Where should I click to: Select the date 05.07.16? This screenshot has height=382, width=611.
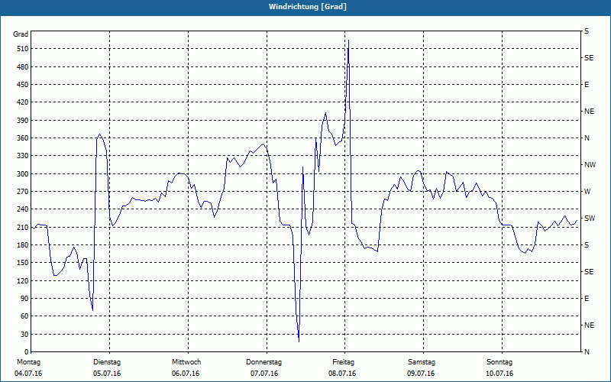[x=107, y=374]
